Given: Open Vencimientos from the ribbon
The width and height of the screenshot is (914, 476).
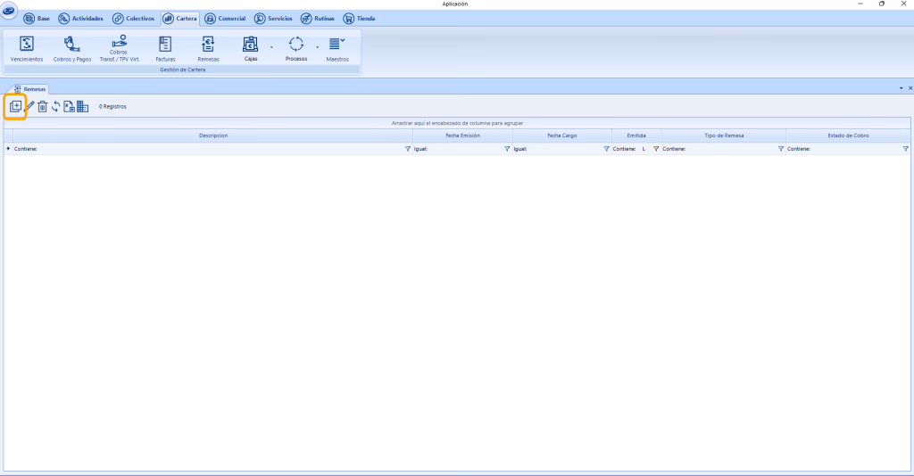Looking at the screenshot, I should 26,48.
